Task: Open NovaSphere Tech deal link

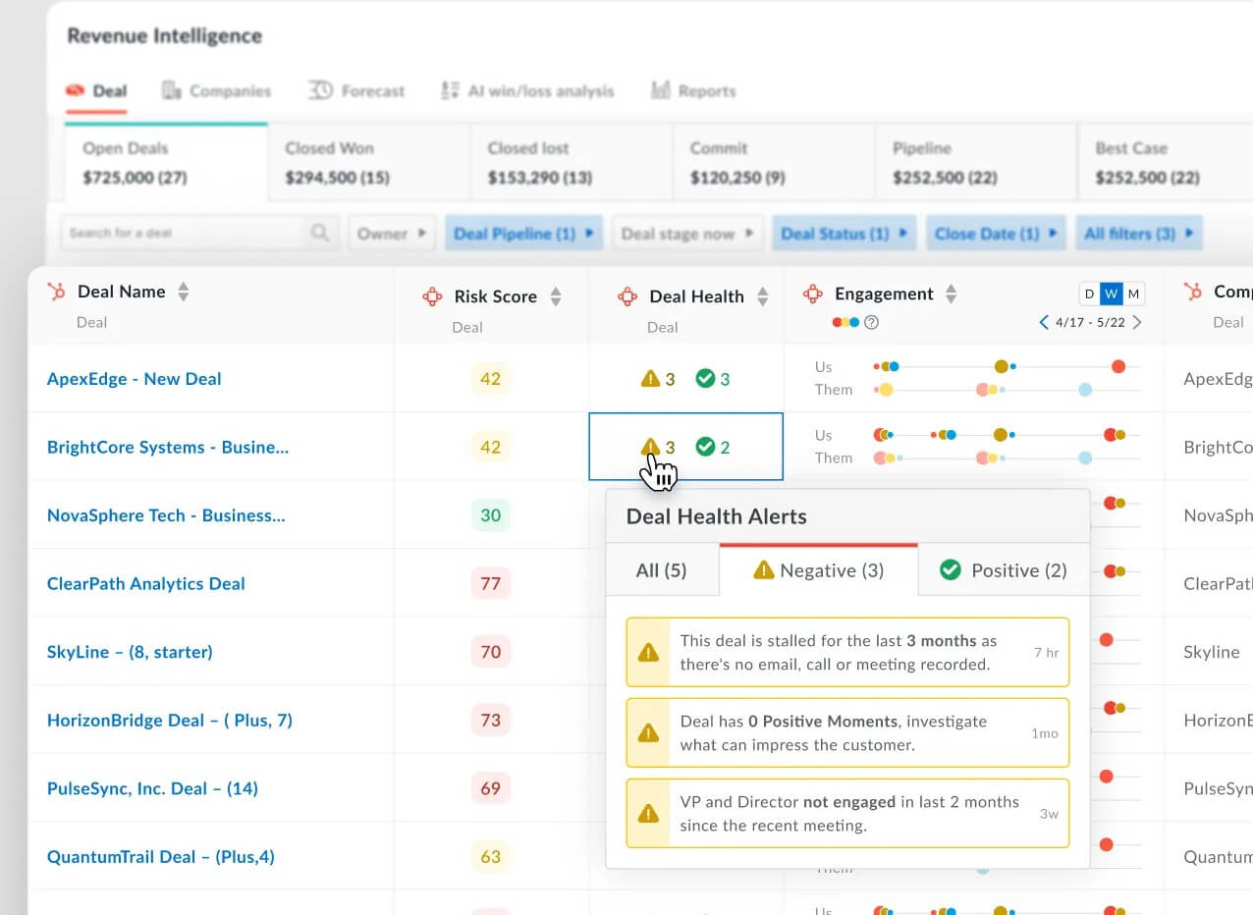Action: tap(166, 515)
